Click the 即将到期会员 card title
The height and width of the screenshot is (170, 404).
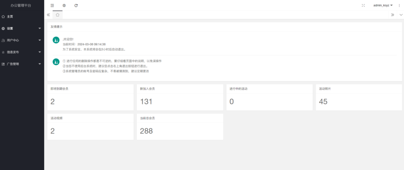click(59, 89)
